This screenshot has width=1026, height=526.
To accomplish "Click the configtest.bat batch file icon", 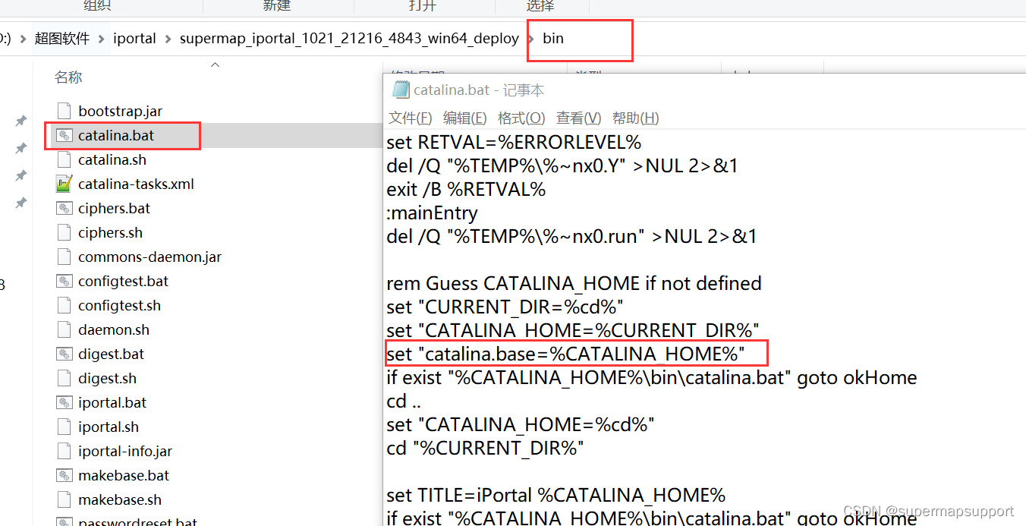I will (64, 281).
